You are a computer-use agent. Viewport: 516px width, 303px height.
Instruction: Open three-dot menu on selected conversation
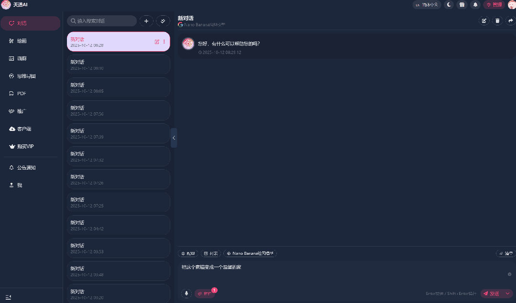(164, 42)
